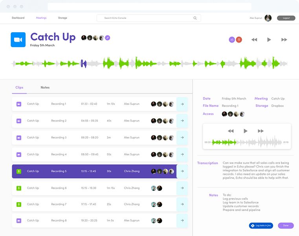Image resolution: width=299 pixels, height=236 pixels.
Task: Click microphone icon on Recording 6 row
Action: 19,188
